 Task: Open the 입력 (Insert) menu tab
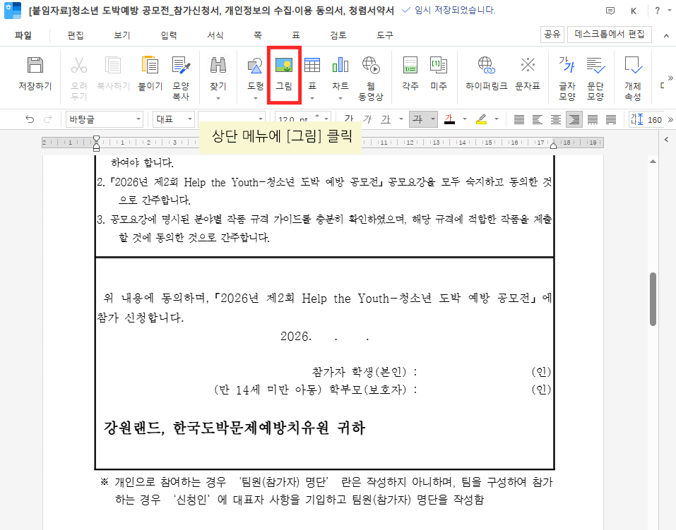coord(169,35)
